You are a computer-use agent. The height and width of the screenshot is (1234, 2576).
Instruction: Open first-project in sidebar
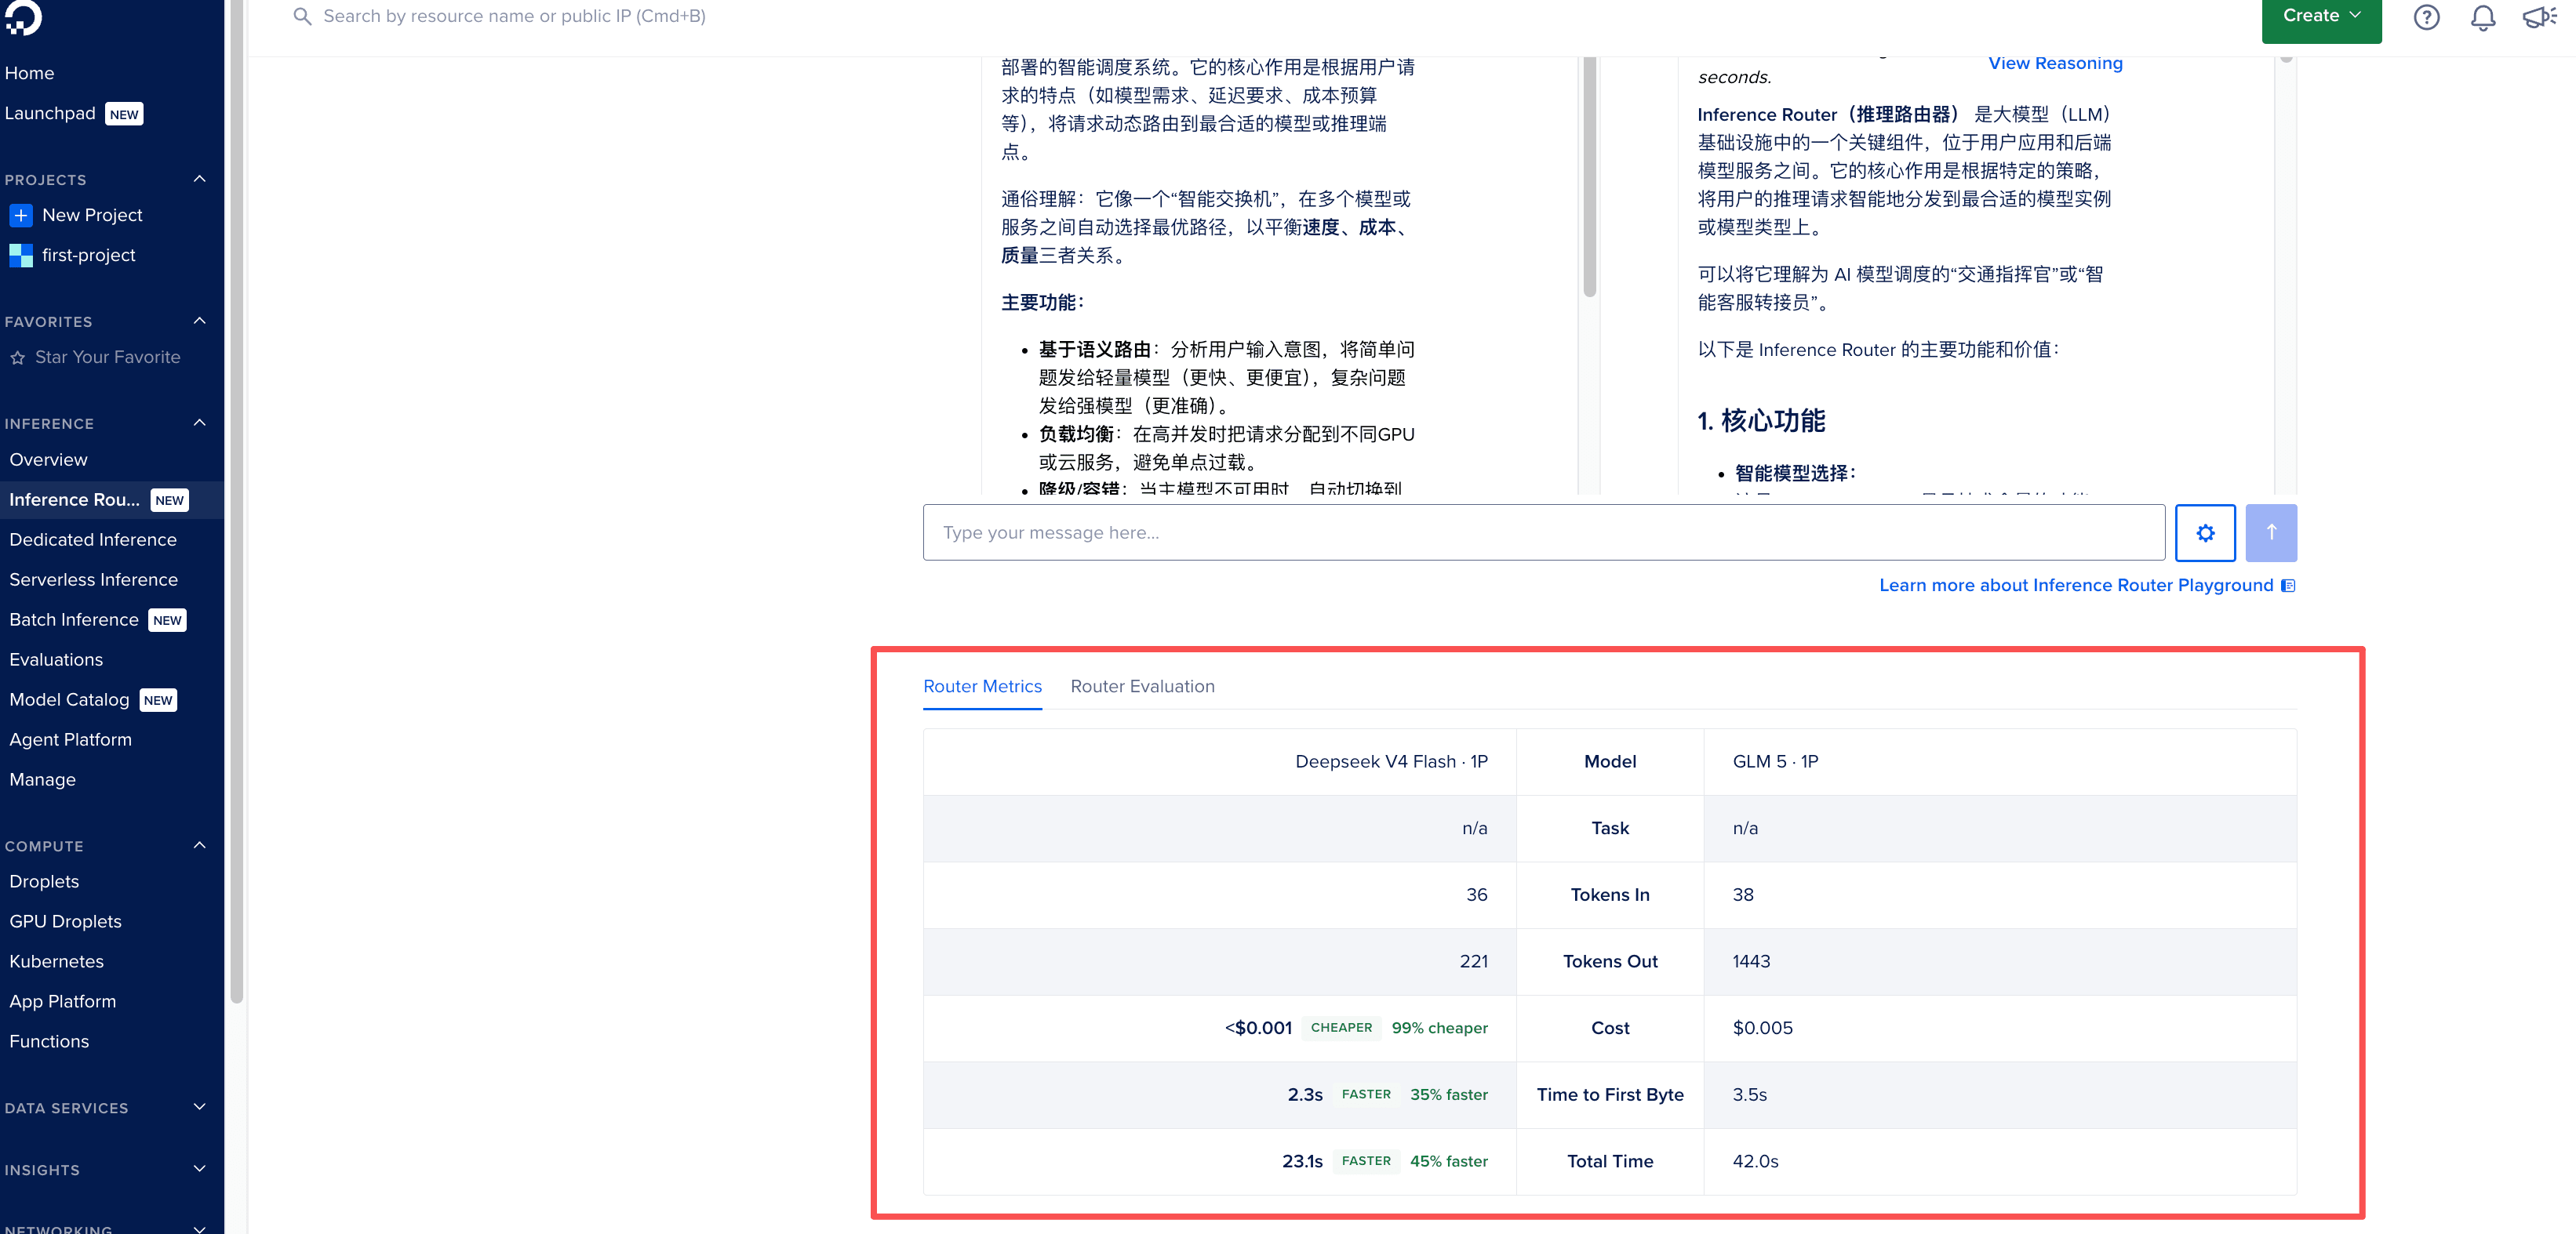(88, 255)
